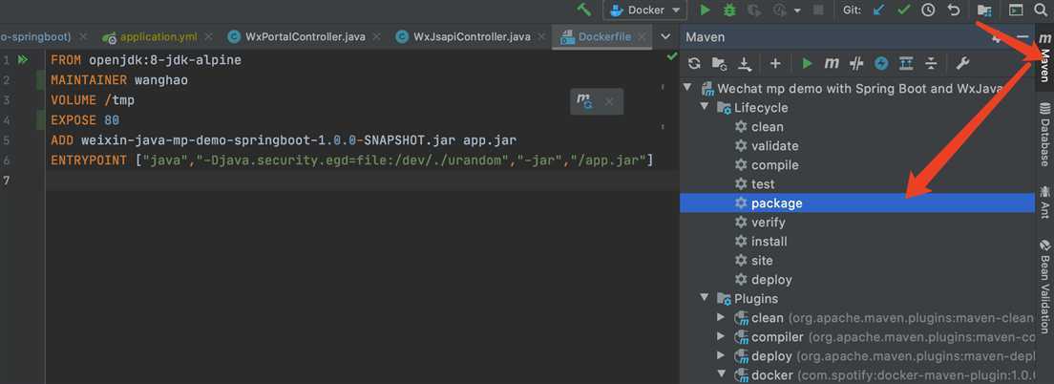Expand the clean plugin node

721,317
